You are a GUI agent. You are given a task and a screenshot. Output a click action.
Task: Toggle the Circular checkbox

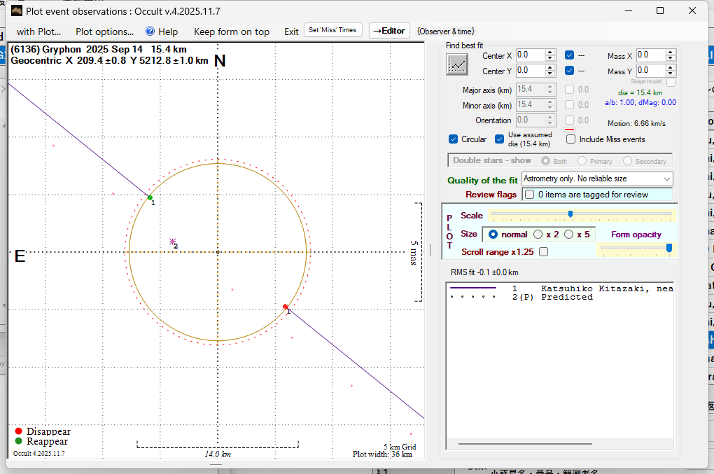[x=454, y=139]
